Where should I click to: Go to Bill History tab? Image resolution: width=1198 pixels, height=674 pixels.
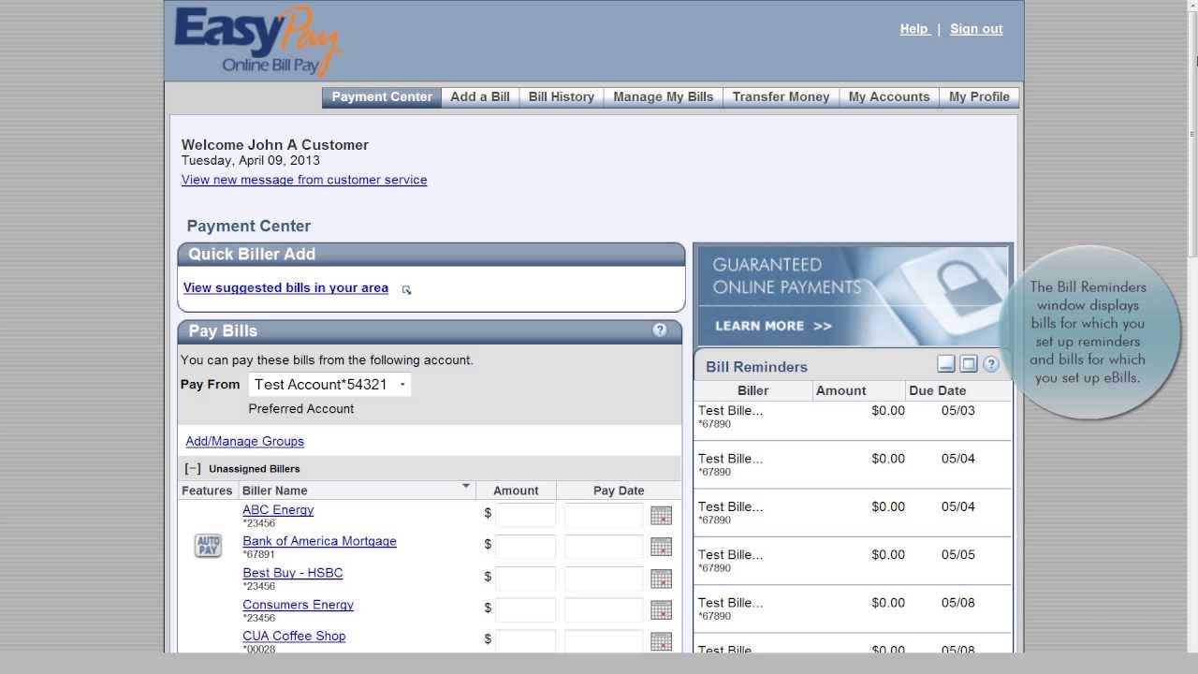[562, 96]
